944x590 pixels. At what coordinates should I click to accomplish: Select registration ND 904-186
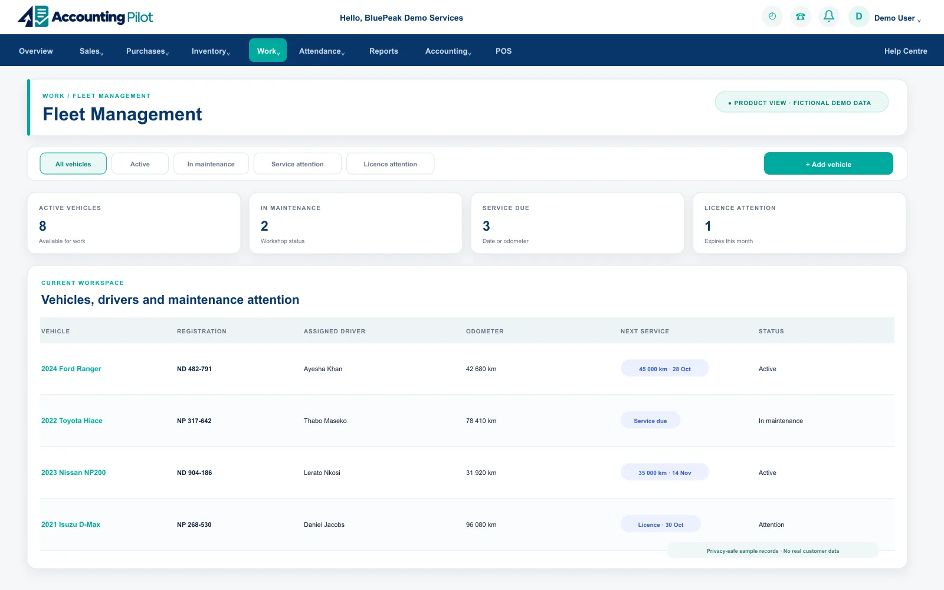194,473
